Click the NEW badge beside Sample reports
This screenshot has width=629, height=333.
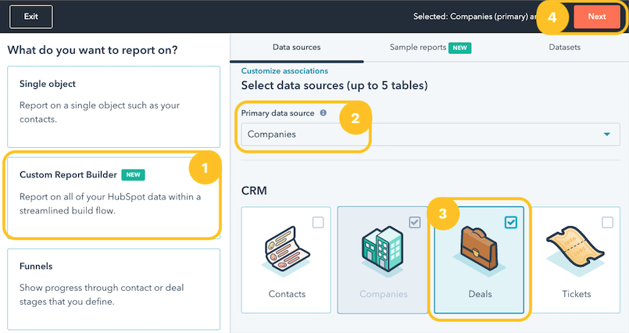point(459,48)
